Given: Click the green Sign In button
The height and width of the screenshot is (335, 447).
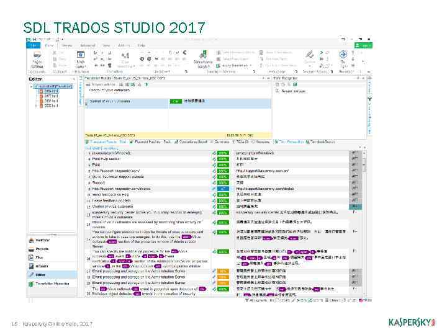Looking at the screenshot, I should [363, 45].
